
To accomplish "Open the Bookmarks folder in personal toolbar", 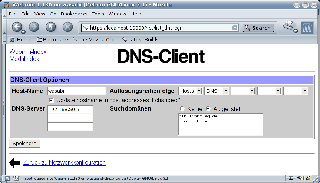I will 53,39.
